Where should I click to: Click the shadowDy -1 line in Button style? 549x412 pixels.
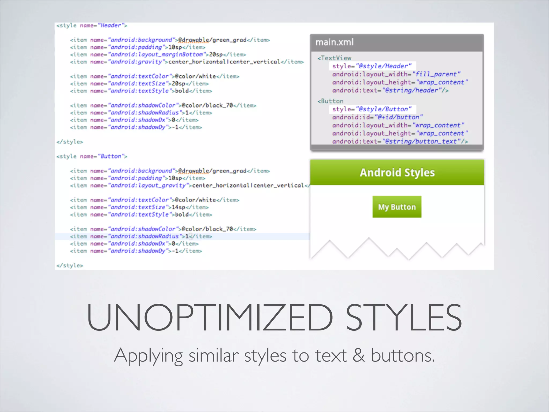(136, 251)
